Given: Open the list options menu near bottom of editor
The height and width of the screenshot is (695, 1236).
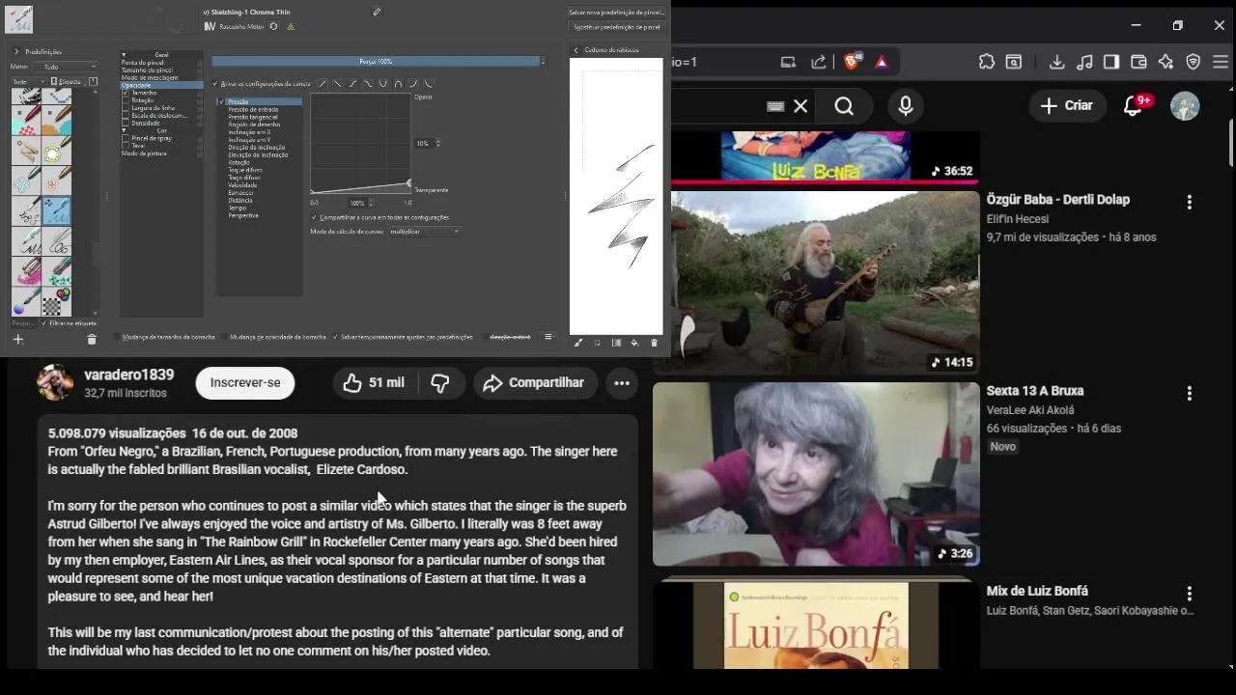Looking at the screenshot, I should point(548,337).
